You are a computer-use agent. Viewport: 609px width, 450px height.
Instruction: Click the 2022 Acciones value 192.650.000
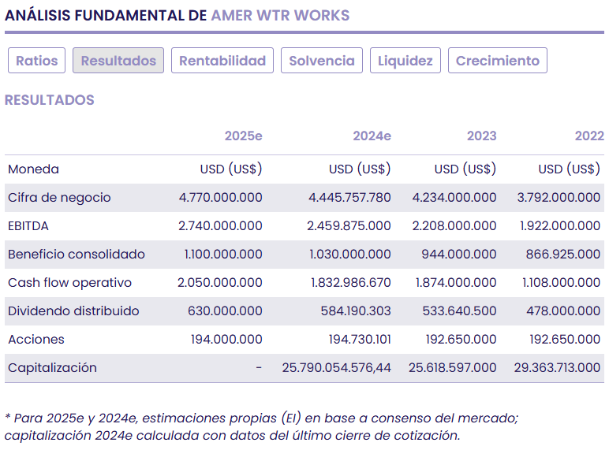(565, 339)
